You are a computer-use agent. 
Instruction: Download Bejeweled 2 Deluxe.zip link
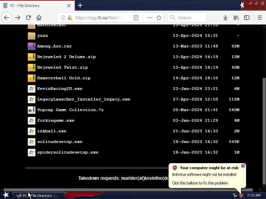click(x=66, y=57)
